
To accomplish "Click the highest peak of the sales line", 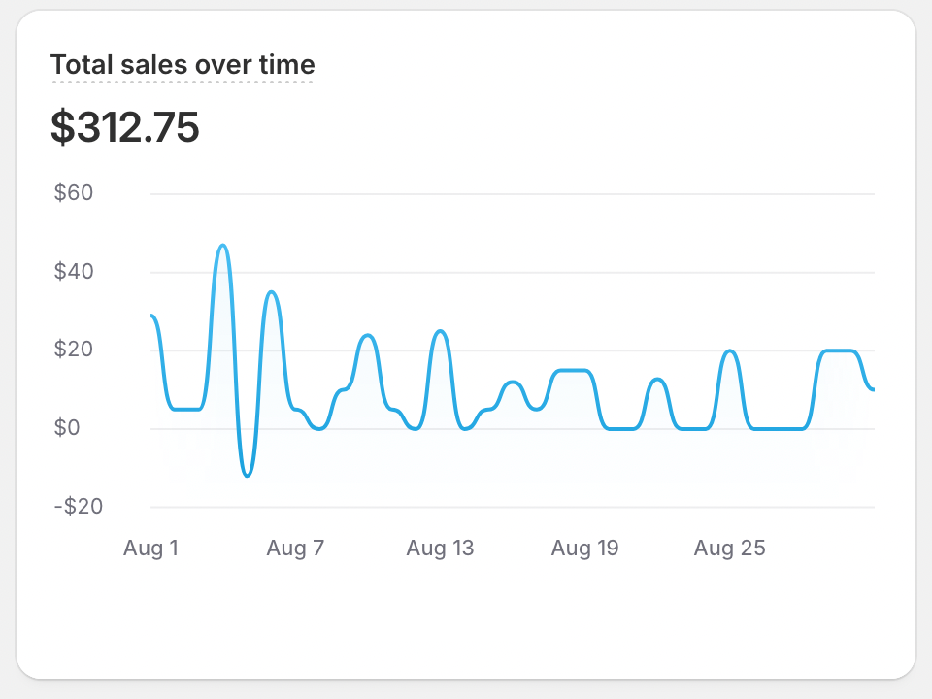I will pos(223,245).
